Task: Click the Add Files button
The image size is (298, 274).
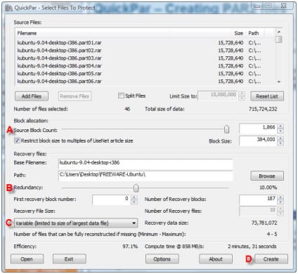Action: [x=32, y=96]
